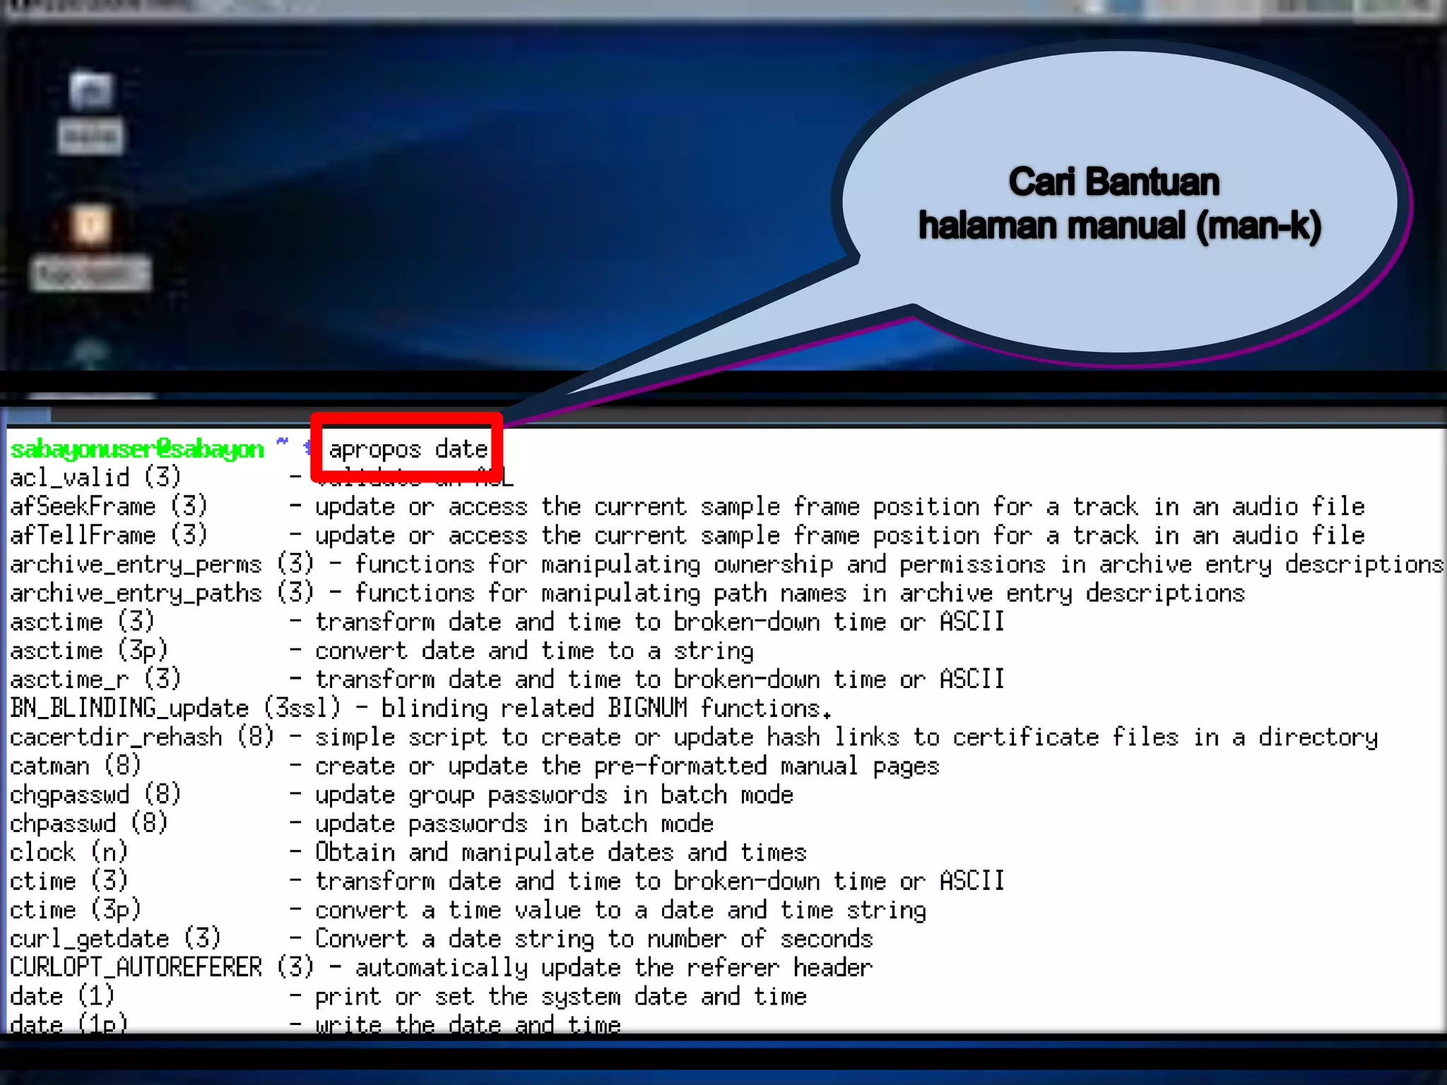The image size is (1447, 1085).
Task: Click the 'apropos date' command text
Action: (408, 449)
